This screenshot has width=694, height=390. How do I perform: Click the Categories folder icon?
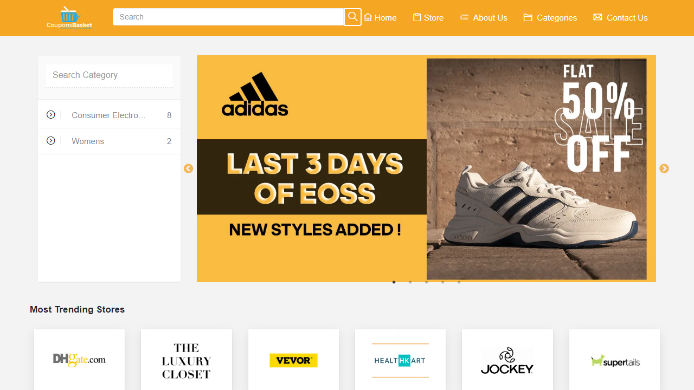click(x=527, y=17)
